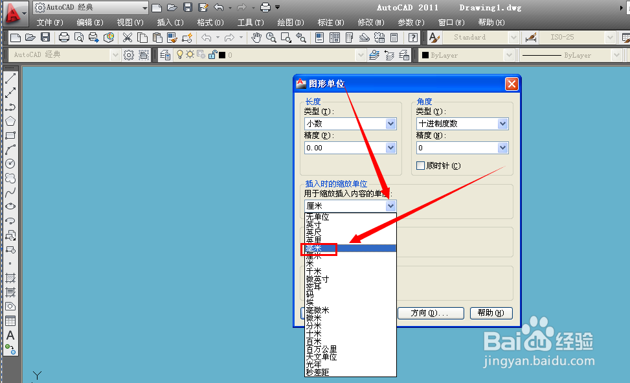630x383 pixels.
Task: Open the 格式(O) menu
Action: pos(210,23)
